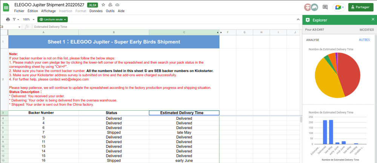Open the filter icon menu

tap(15, 20)
